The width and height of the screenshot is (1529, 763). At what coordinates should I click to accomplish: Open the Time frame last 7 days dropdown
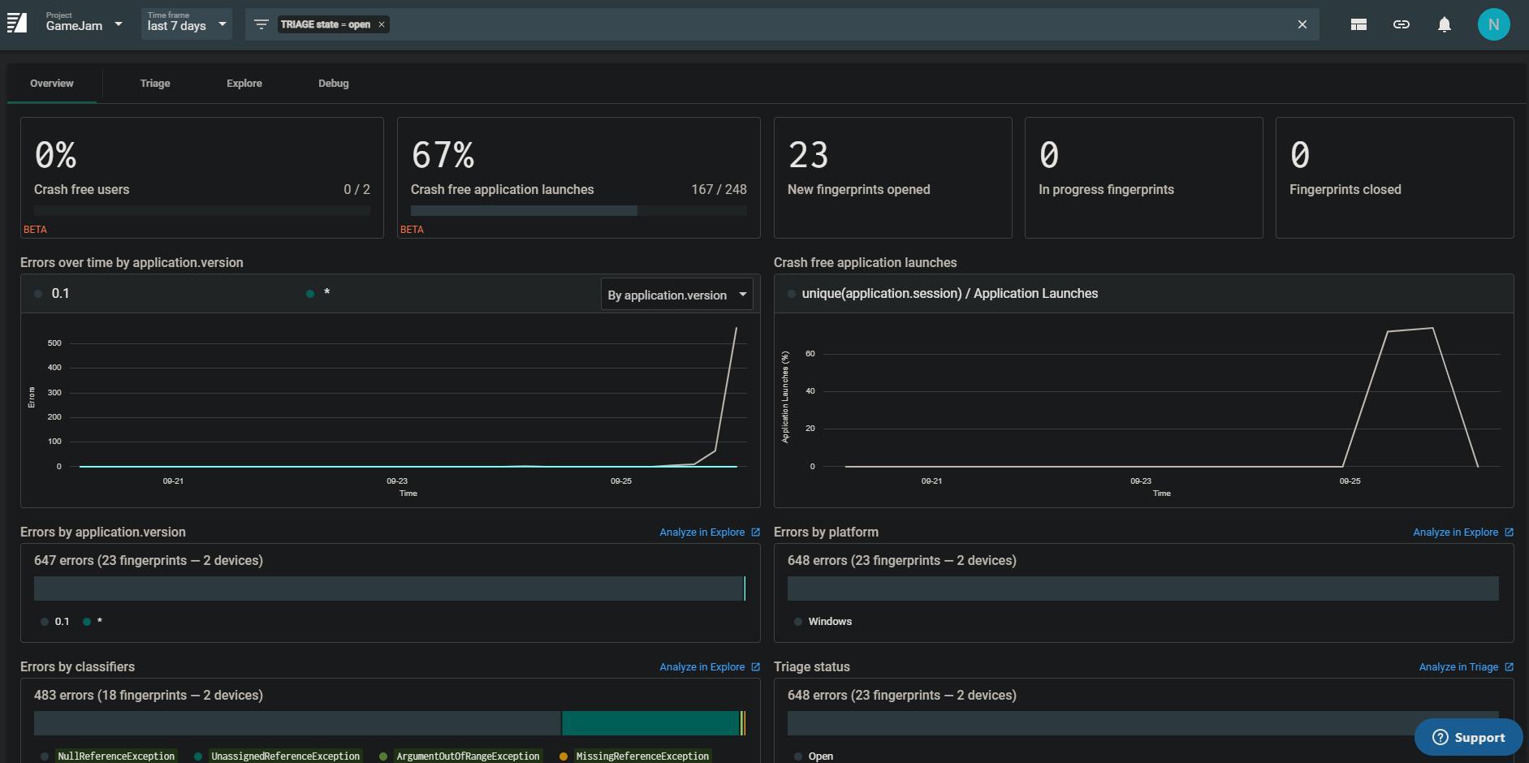[186, 24]
